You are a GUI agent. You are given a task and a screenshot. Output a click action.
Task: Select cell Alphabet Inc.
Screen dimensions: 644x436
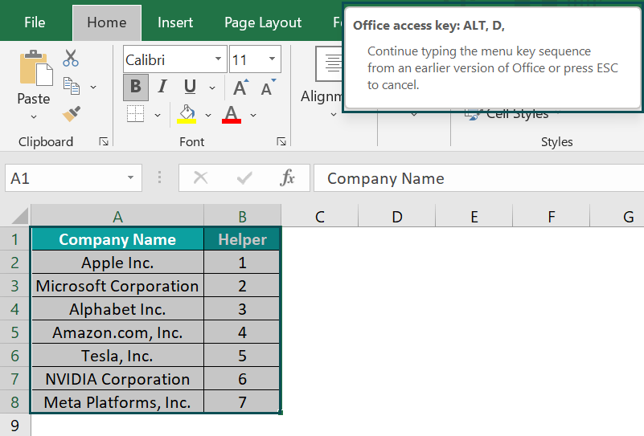point(117,309)
